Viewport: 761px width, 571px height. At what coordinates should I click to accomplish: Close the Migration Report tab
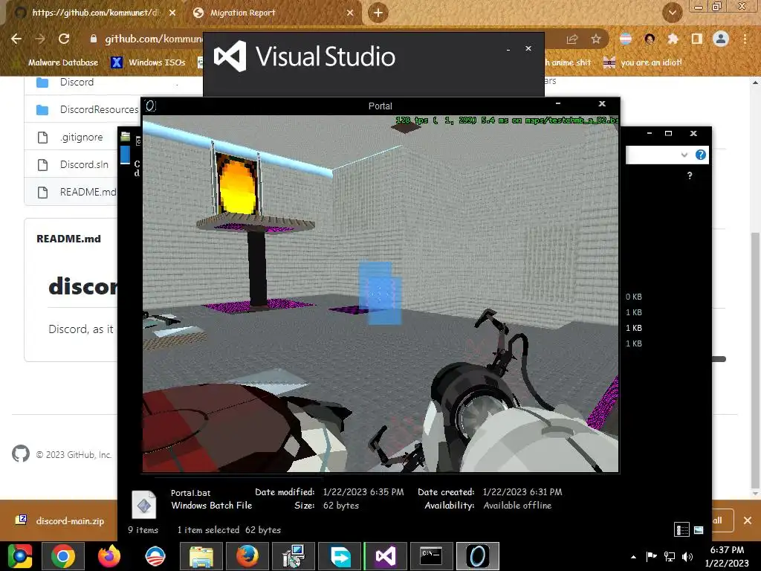coord(350,13)
